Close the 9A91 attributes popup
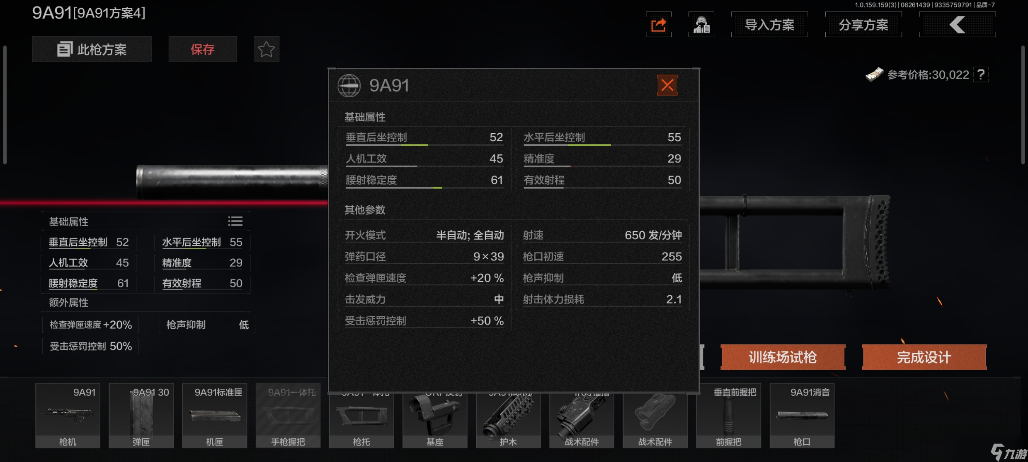 pyautogui.click(x=667, y=85)
